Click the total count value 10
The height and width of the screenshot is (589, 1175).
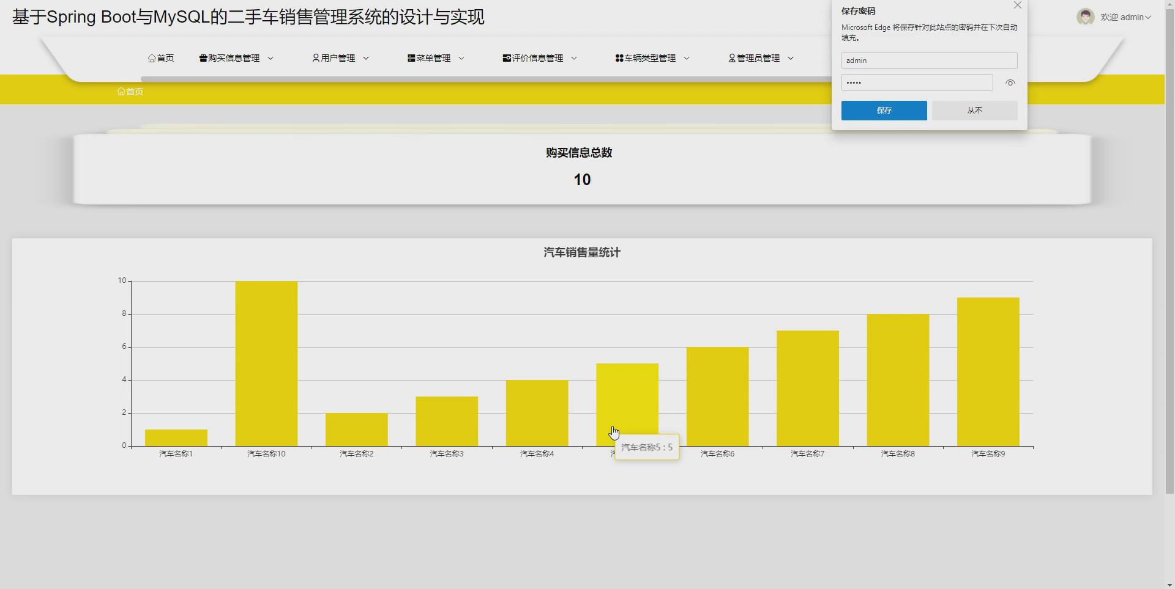pyautogui.click(x=582, y=180)
